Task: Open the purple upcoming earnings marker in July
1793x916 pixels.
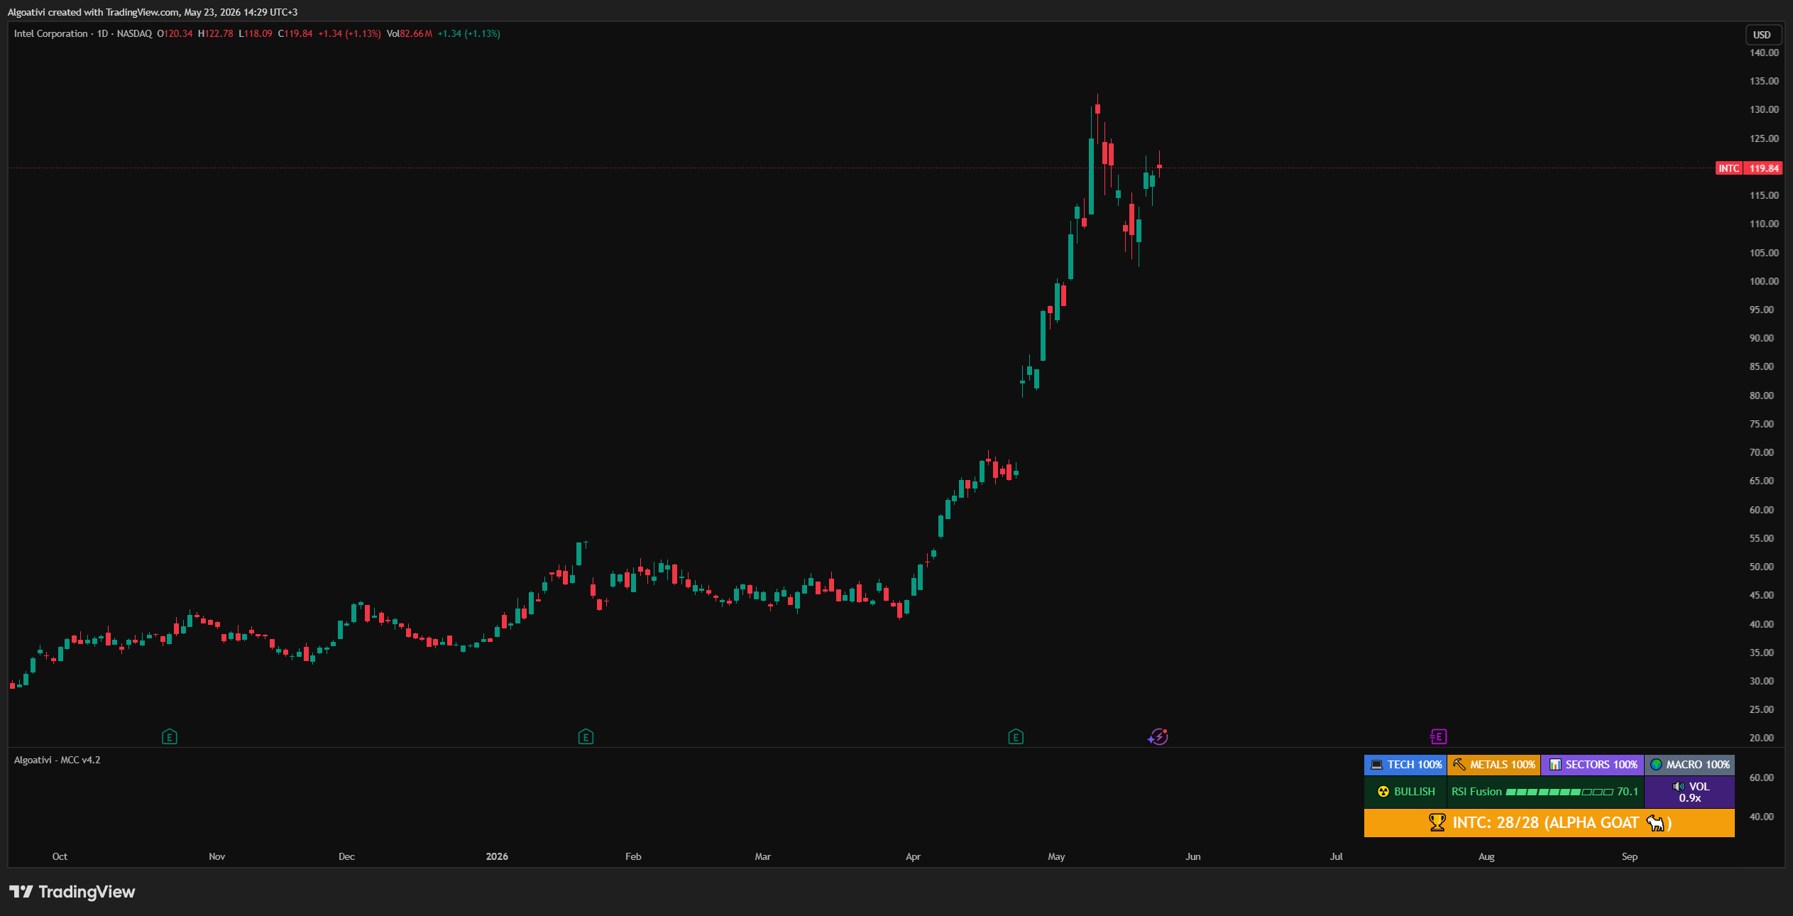Action: click(1438, 736)
